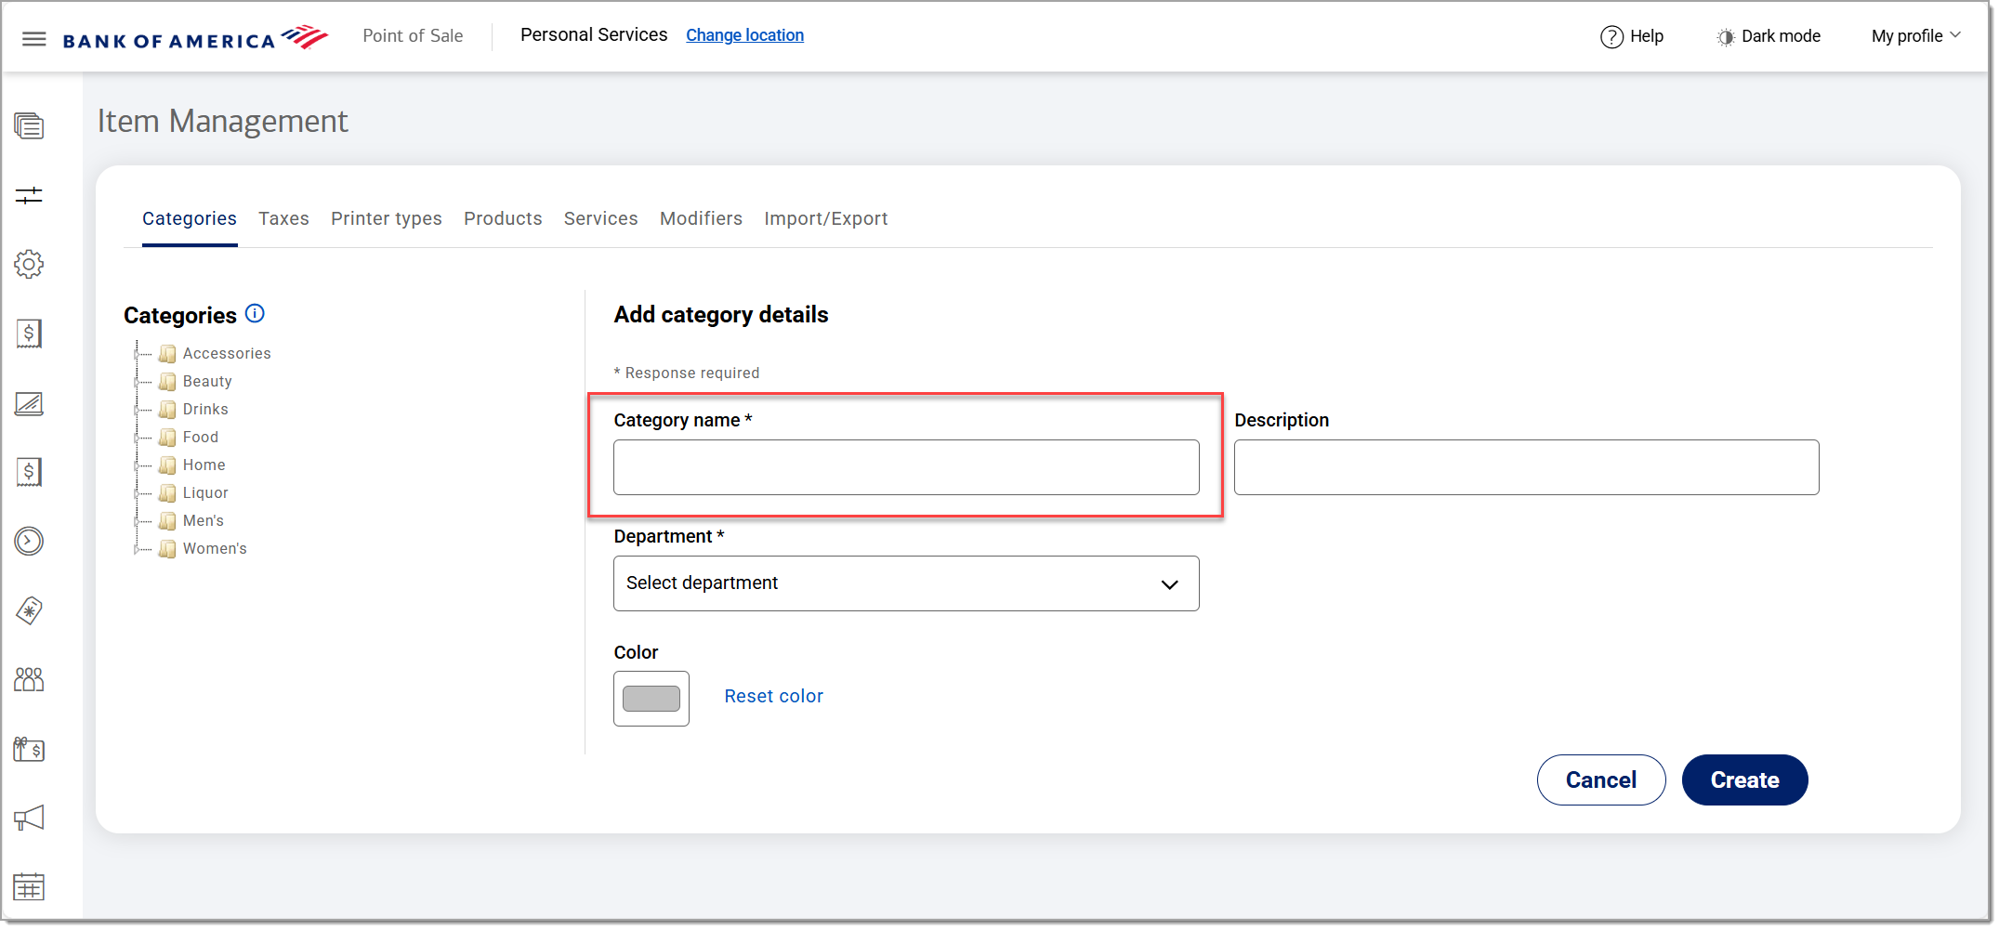Open the sliders adjustments sidebar icon
This screenshot has height=930, width=1999.
[x=29, y=195]
